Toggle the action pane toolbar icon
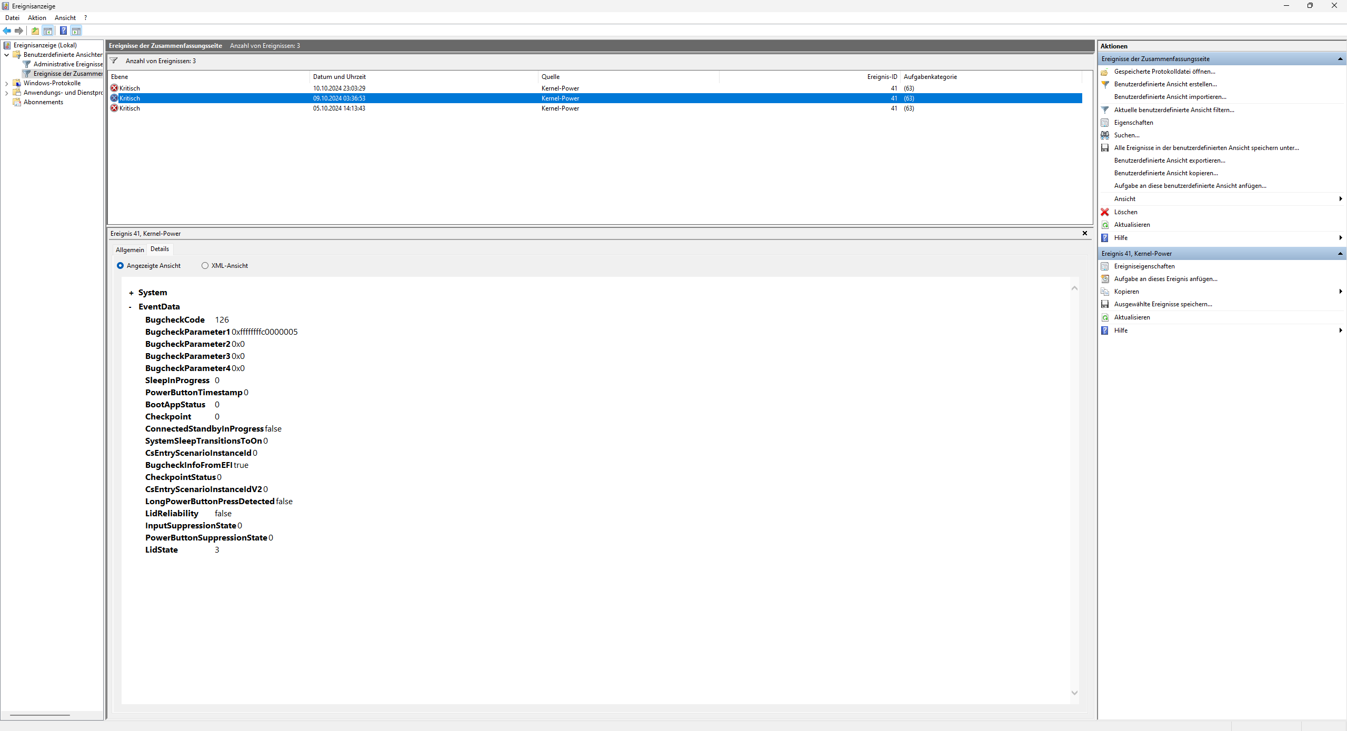Image resolution: width=1347 pixels, height=731 pixels. click(x=76, y=31)
